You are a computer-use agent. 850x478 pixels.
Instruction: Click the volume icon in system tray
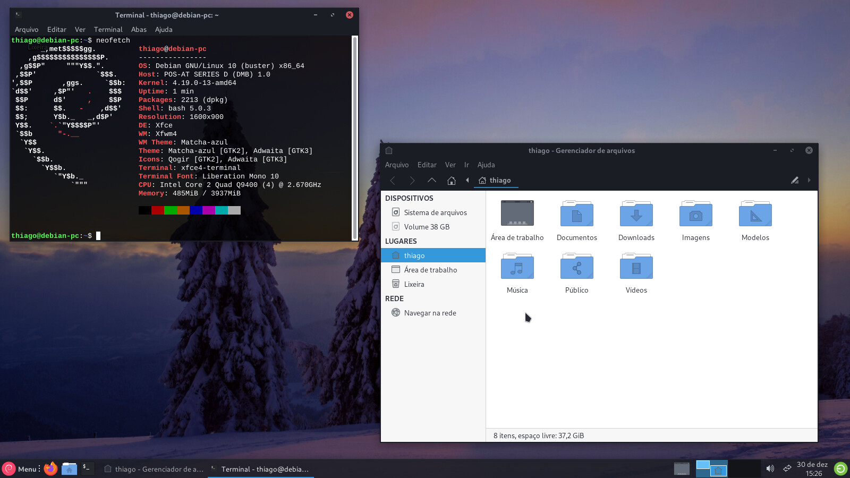[770, 468]
